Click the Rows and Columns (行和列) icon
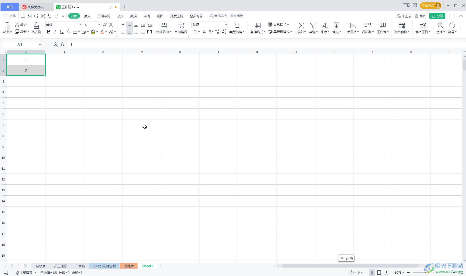Image resolution: width=466 pixels, height=276 pixels. (x=367, y=25)
